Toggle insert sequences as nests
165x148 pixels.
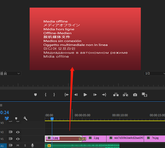pos(7,118)
